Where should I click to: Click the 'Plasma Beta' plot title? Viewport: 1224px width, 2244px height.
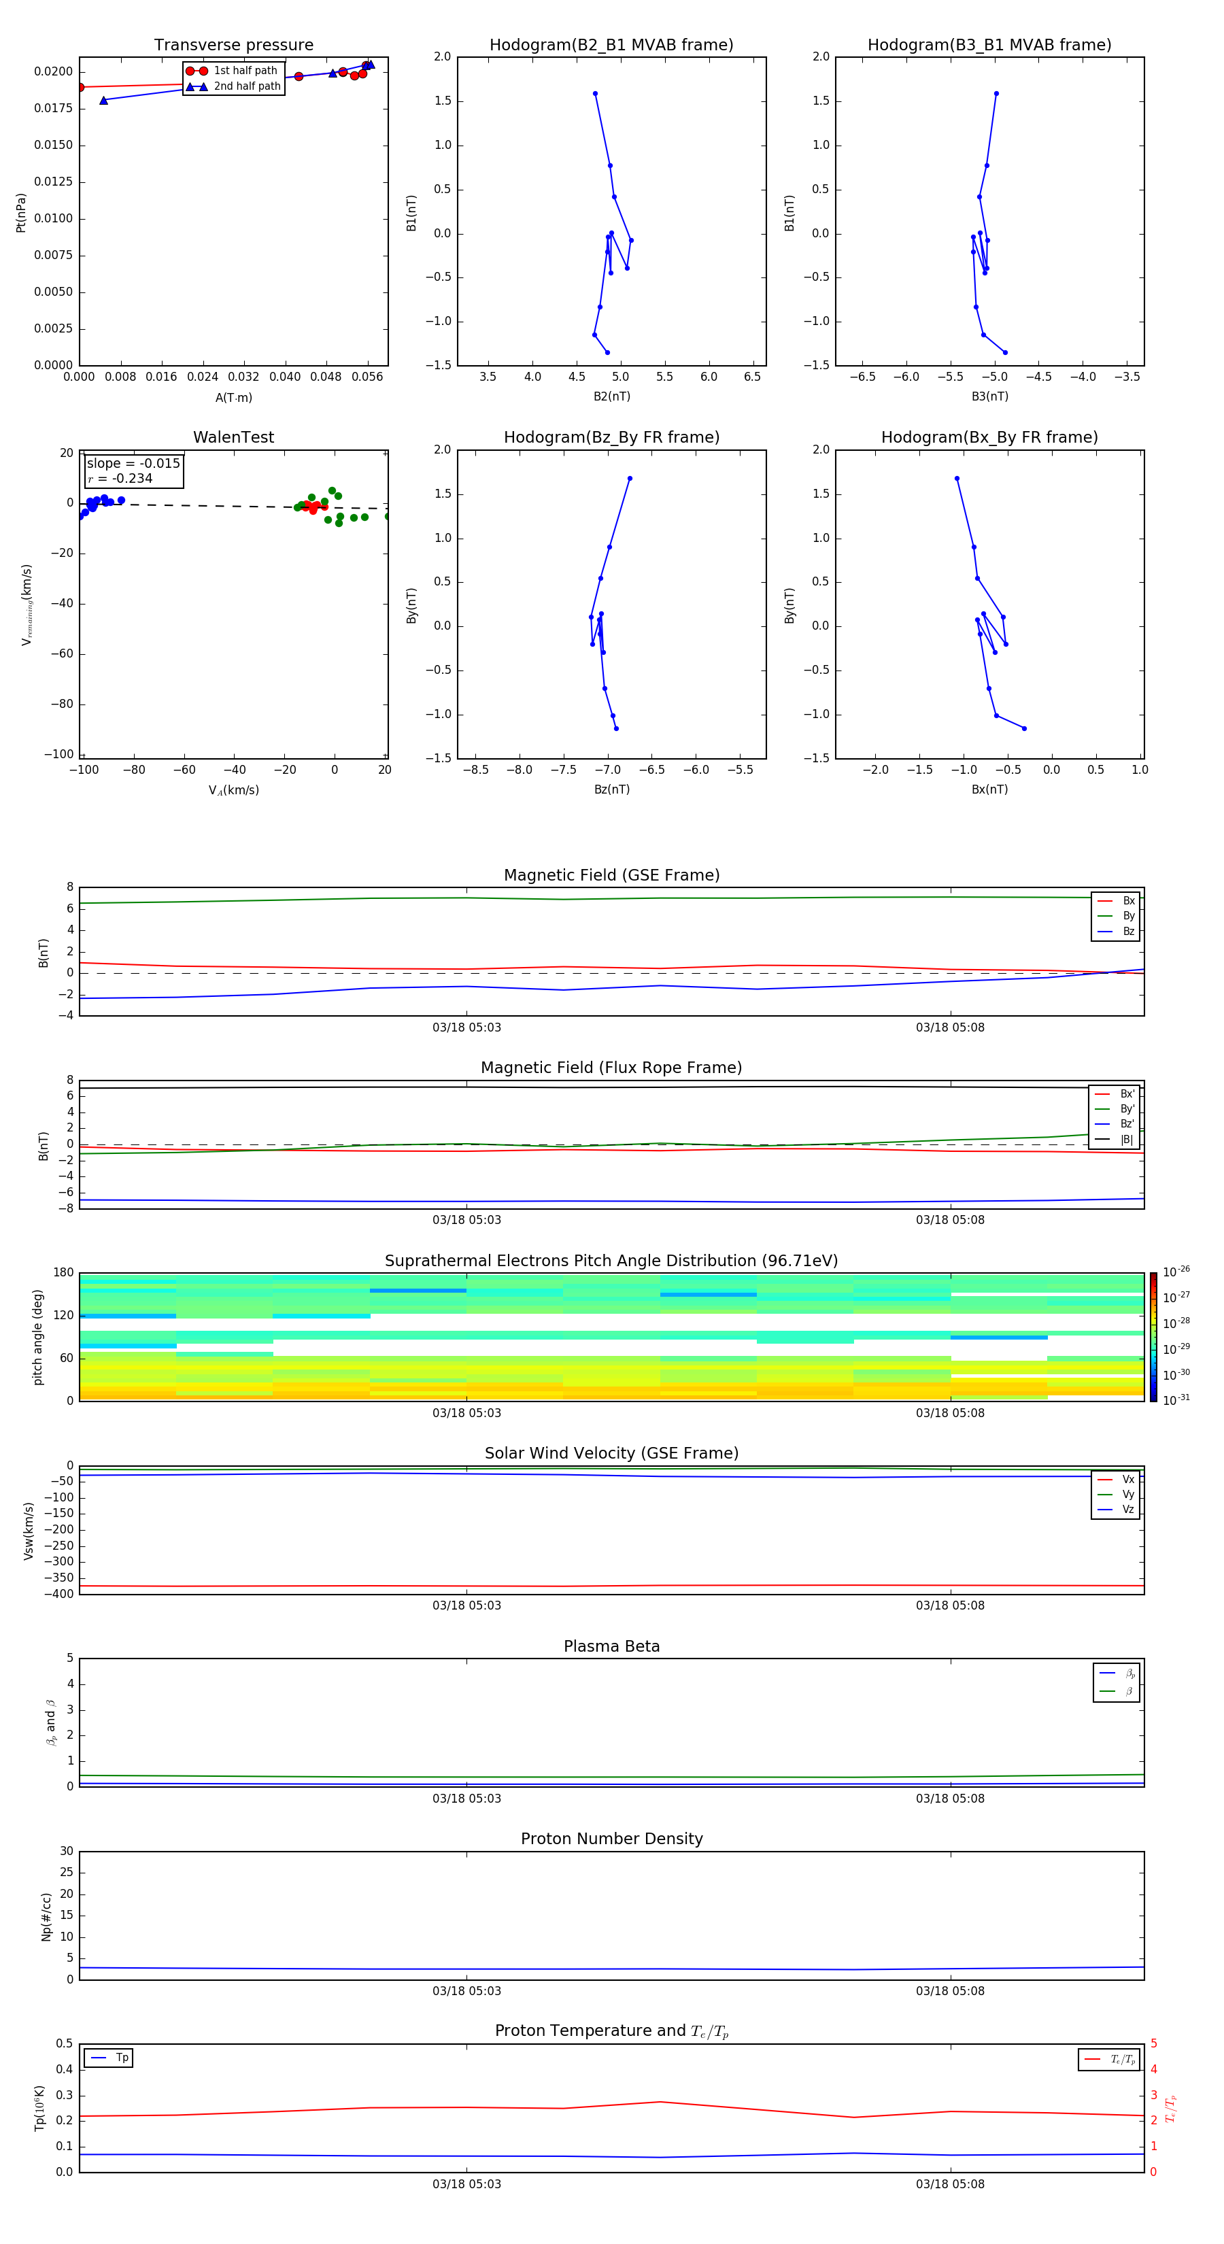pyautogui.click(x=611, y=1646)
